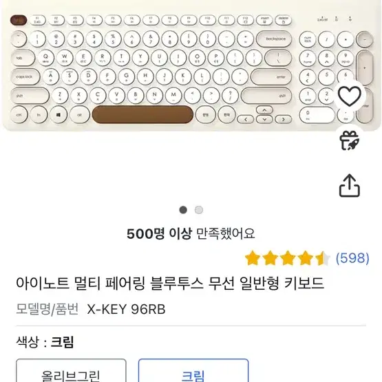Select the 크림 color option
The image size is (382, 382).
pos(193,370)
